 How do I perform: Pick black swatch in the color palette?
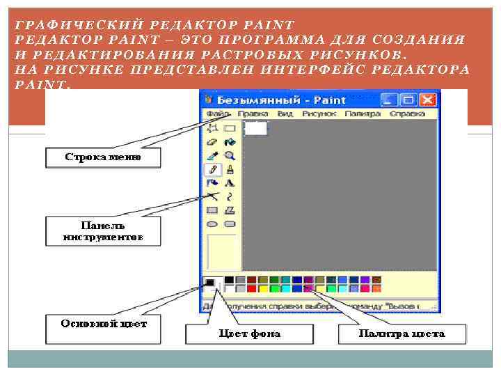pos(229,280)
